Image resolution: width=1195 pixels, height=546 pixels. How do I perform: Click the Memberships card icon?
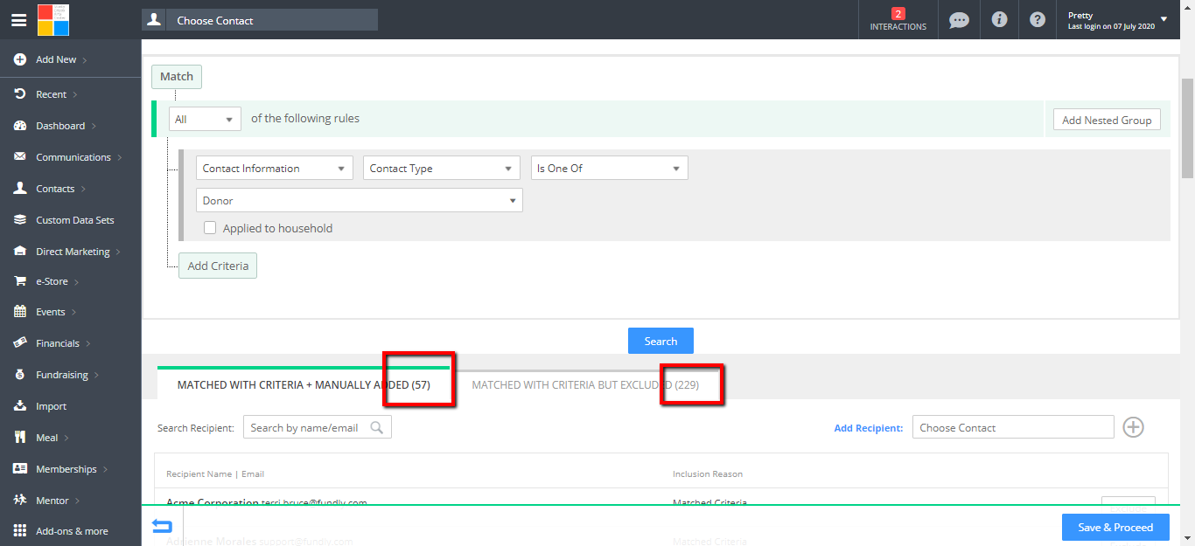click(19, 469)
